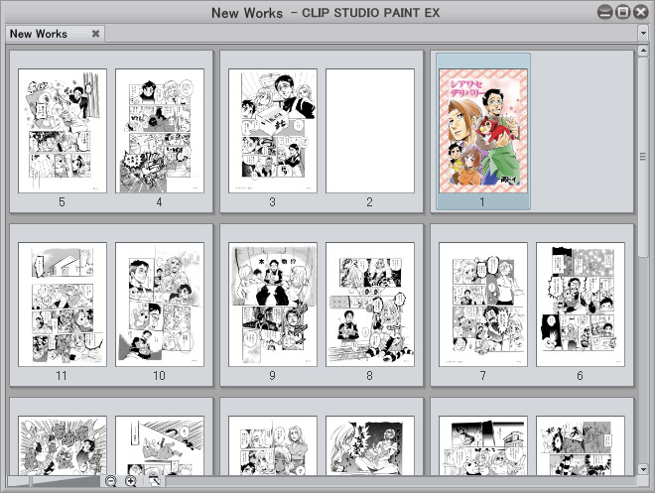Select the page 9 thumbnail
Viewport: 655px width, 493px height.
pyautogui.click(x=272, y=304)
